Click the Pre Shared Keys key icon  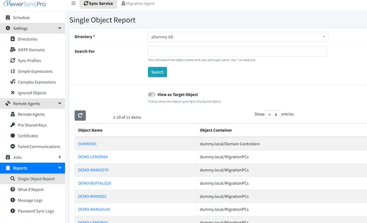click(13, 125)
